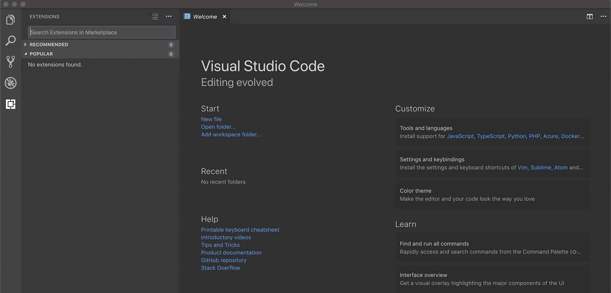Open the Source Control view icon

pos(11,62)
